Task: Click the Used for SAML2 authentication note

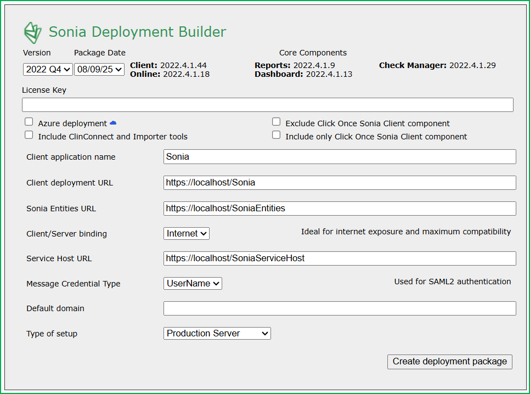Action: (x=453, y=282)
